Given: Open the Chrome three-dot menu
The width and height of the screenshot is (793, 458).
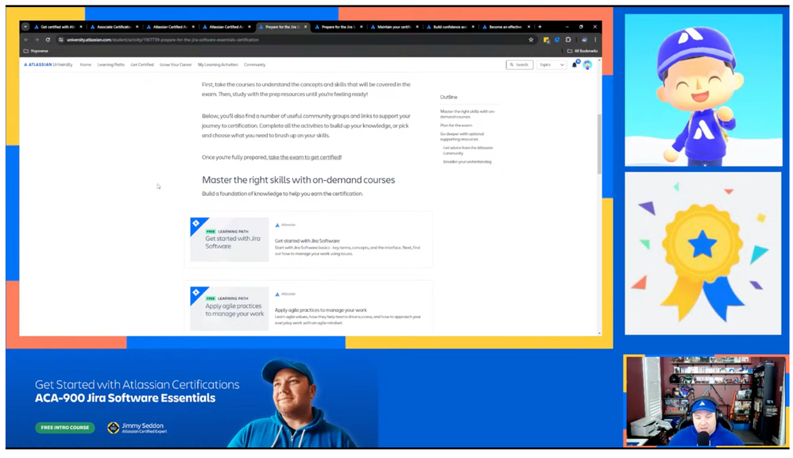Looking at the screenshot, I should coord(595,40).
